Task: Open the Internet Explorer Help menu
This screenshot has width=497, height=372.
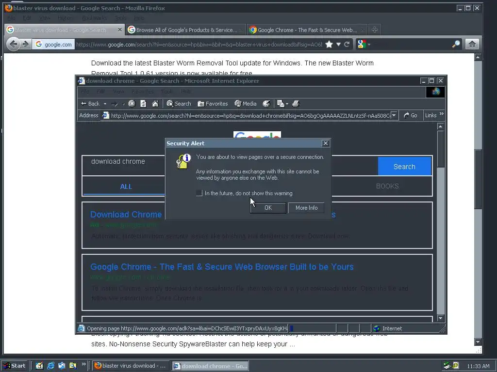Action: 186,92
